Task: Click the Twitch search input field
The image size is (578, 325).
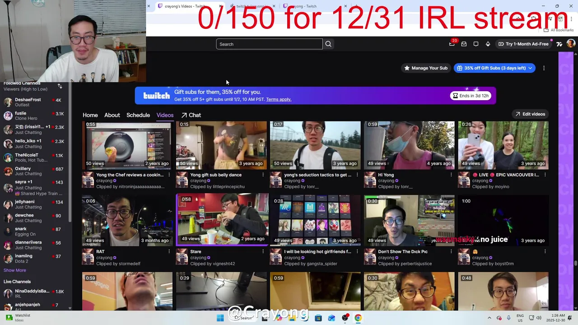Action: (x=269, y=44)
